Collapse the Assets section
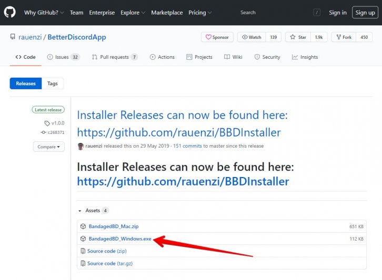Screen dimensions: 382x280 pyautogui.click(x=93, y=211)
